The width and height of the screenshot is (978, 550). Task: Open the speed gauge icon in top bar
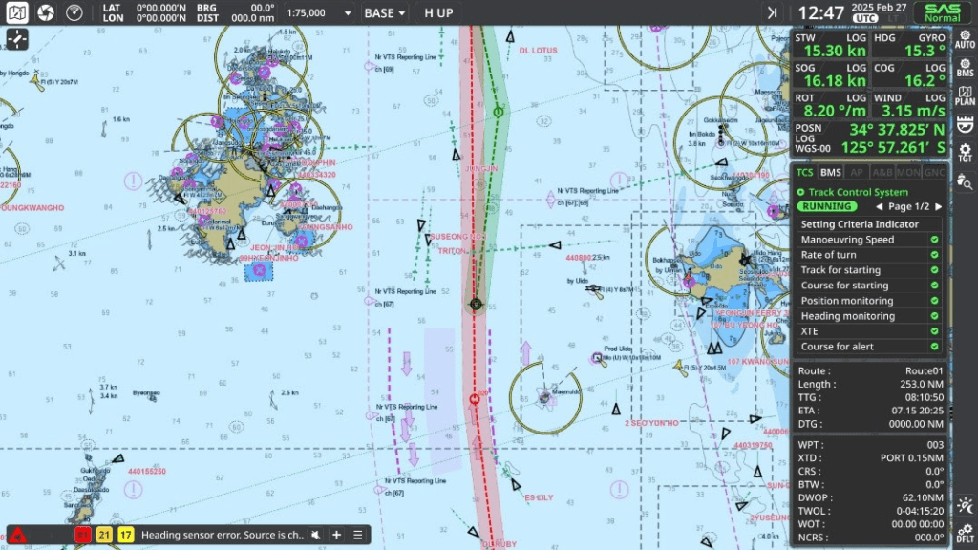[74, 12]
